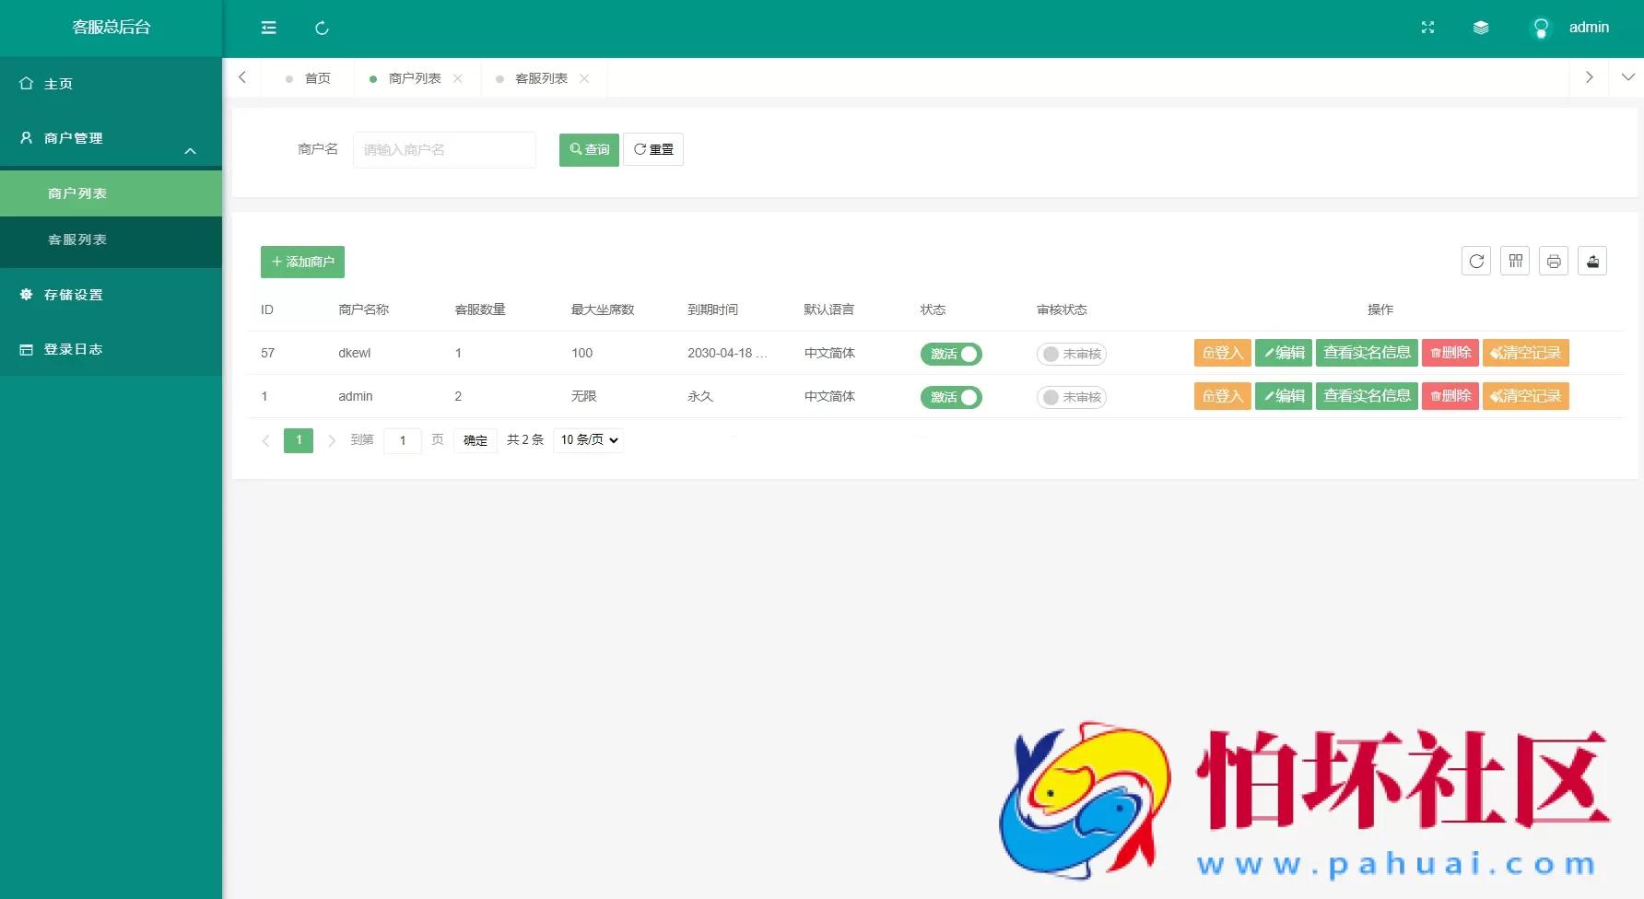Click the 商户名 search input field
The height and width of the screenshot is (899, 1644).
pos(444,149)
